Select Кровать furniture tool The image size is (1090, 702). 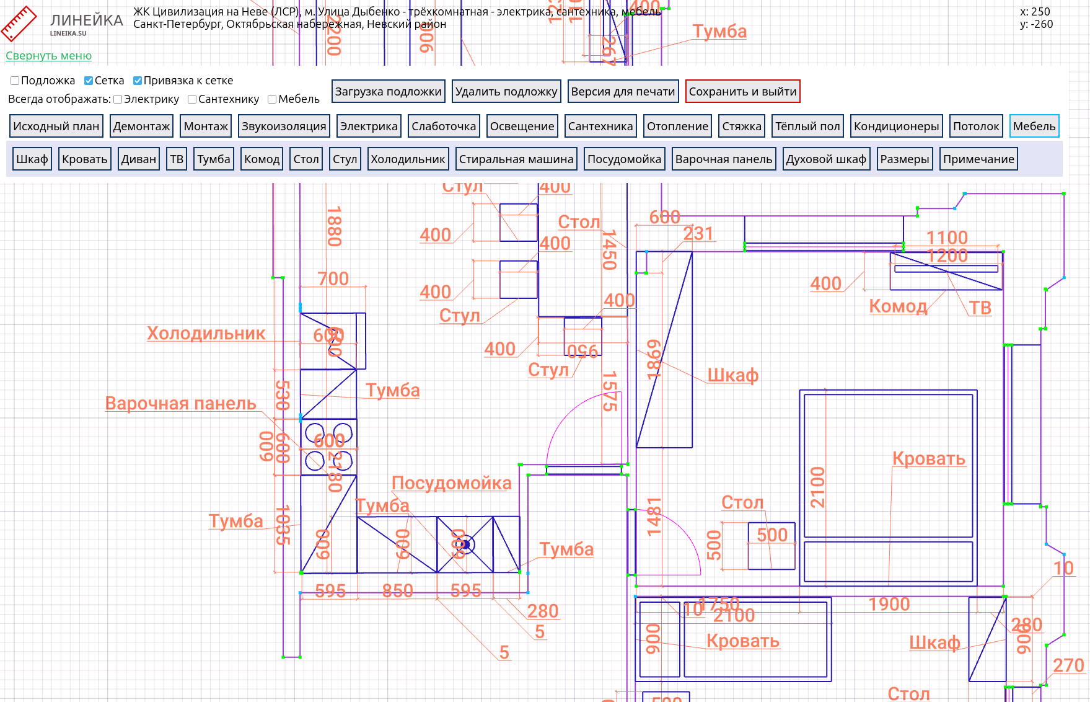85,159
